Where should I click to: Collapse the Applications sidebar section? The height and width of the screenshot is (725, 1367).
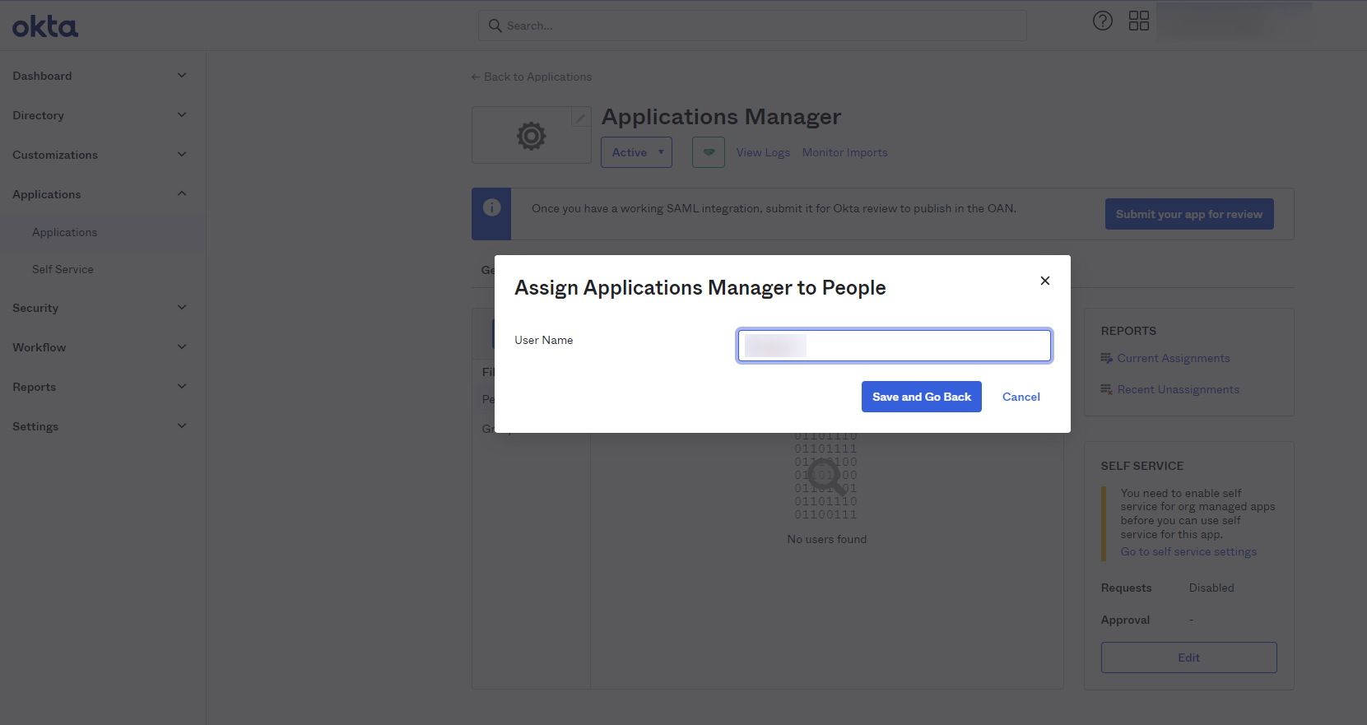pos(99,194)
